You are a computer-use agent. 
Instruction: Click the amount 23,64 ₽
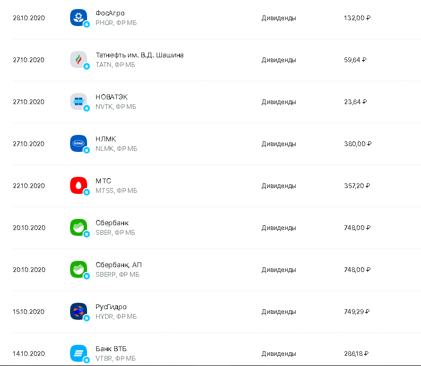(x=356, y=102)
